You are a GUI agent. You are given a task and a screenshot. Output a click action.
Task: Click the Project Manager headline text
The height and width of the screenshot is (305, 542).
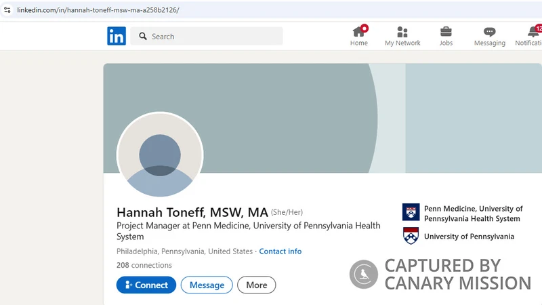248,231
